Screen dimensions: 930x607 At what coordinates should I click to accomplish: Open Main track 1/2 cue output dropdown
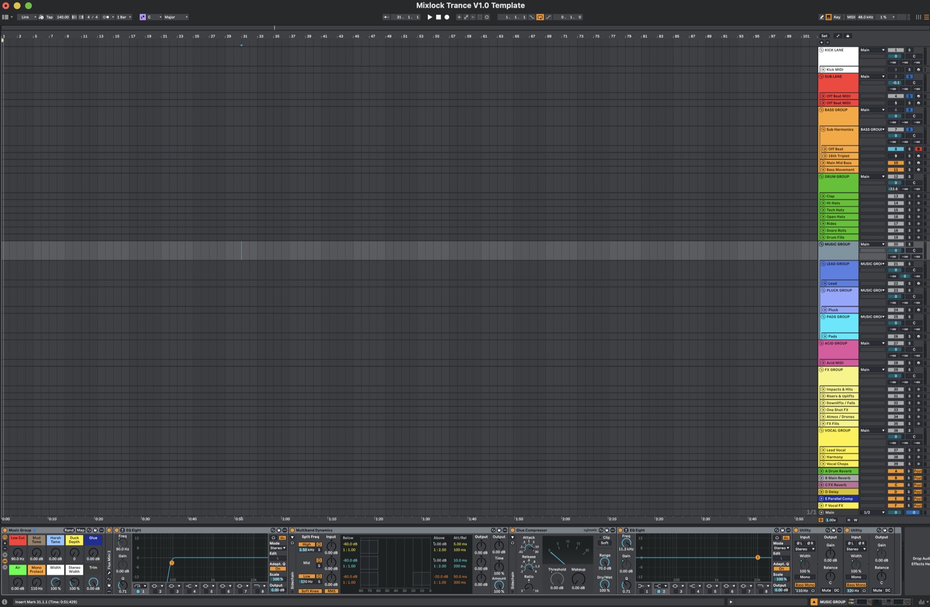[873, 513]
